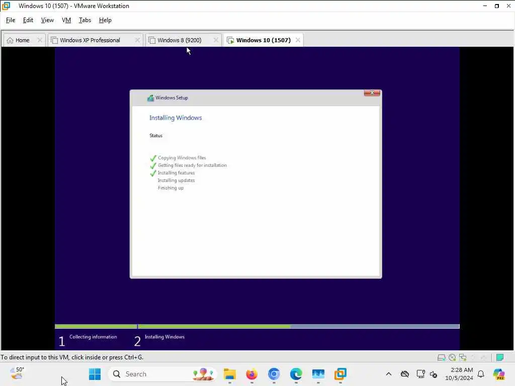
Task: Select the Windows 10 (1507) tab
Action: (264, 40)
